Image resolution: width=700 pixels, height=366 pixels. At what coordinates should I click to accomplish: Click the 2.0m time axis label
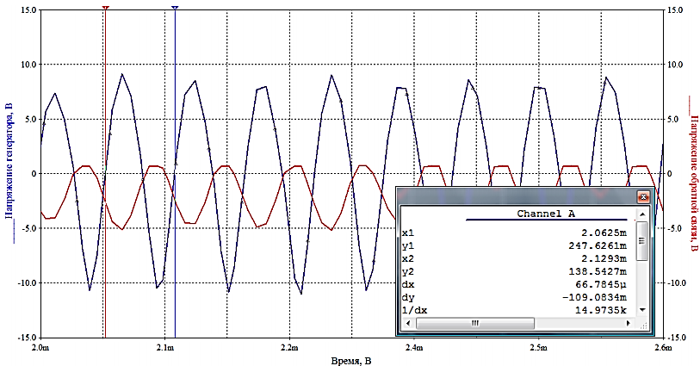click(x=40, y=347)
